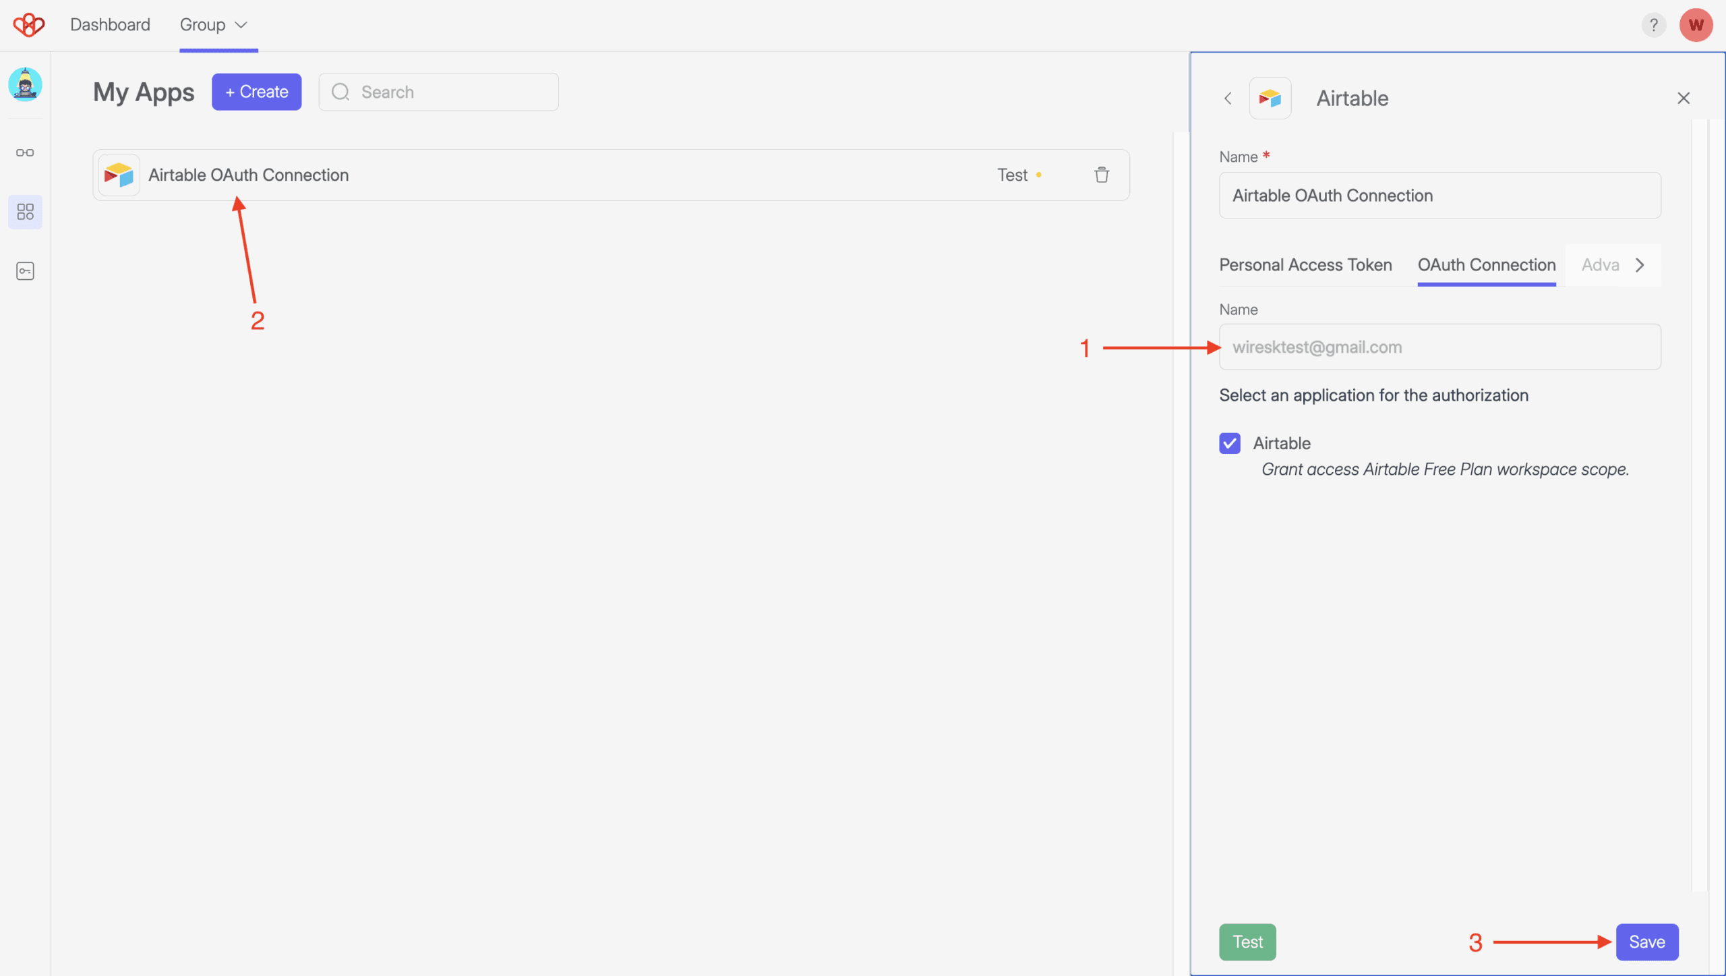Click the Wiresk heart logo
Image resolution: width=1726 pixels, height=976 pixels.
pyautogui.click(x=28, y=25)
